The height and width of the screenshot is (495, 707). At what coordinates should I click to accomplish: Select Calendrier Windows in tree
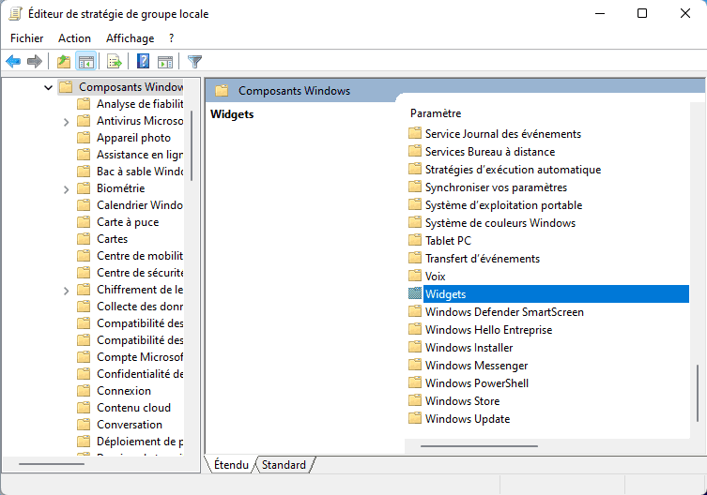coord(140,205)
